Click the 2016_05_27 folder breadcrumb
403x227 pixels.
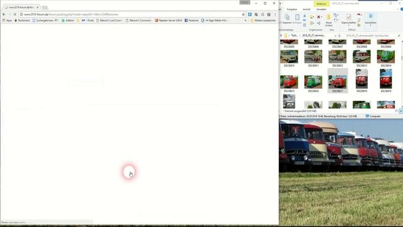(314, 35)
